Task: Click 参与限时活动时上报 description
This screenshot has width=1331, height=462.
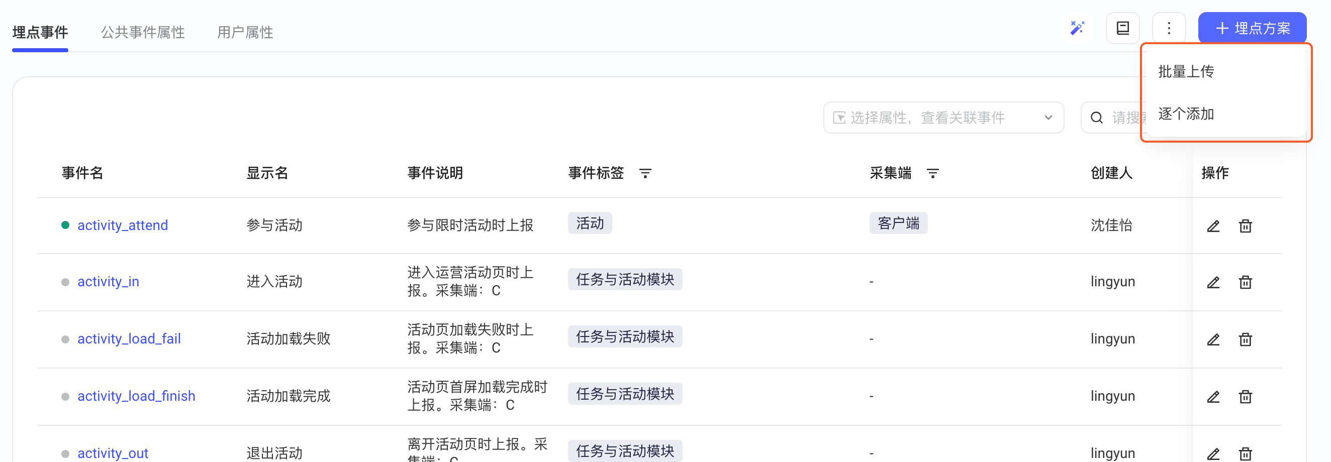Action: tap(469, 225)
